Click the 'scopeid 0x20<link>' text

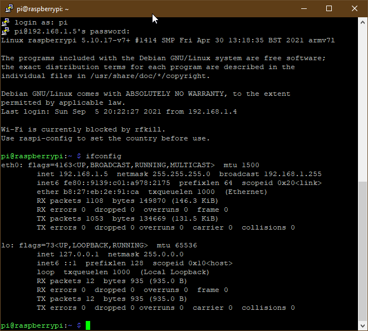(x=282, y=183)
